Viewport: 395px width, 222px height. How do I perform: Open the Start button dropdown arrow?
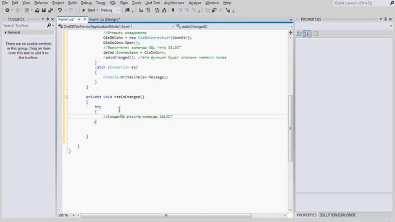pos(98,10)
